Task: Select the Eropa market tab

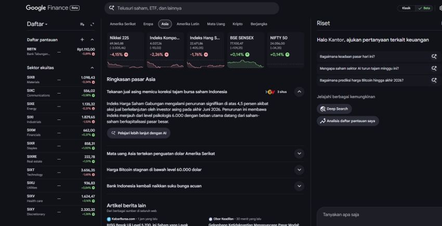Action: (x=148, y=24)
